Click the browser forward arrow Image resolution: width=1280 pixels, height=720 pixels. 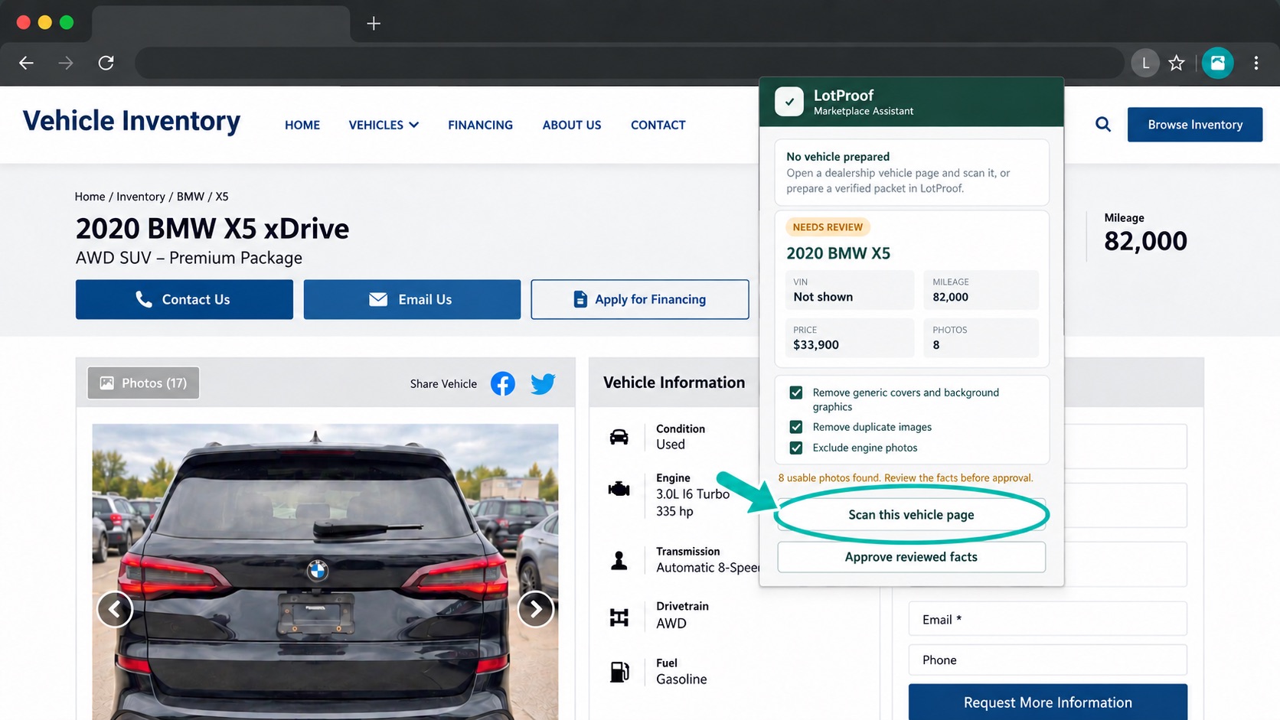[66, 63]
